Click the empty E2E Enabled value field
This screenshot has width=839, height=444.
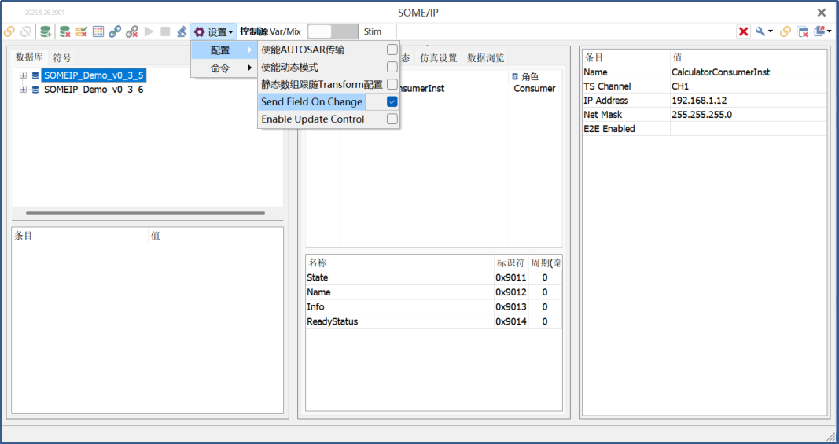tap(749, 128)
